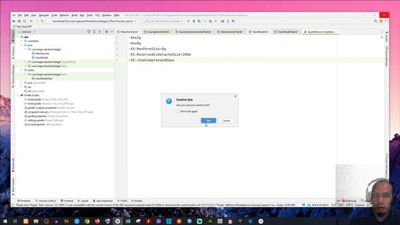
Task: Collapse the Gradle Scripts node
Action: click(x=18, y=95)
